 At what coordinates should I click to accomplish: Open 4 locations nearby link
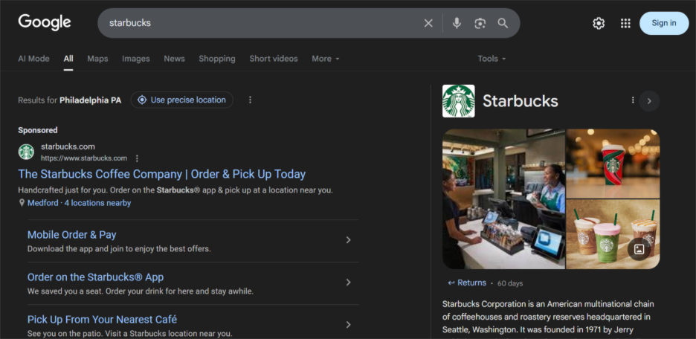[97, 203]
